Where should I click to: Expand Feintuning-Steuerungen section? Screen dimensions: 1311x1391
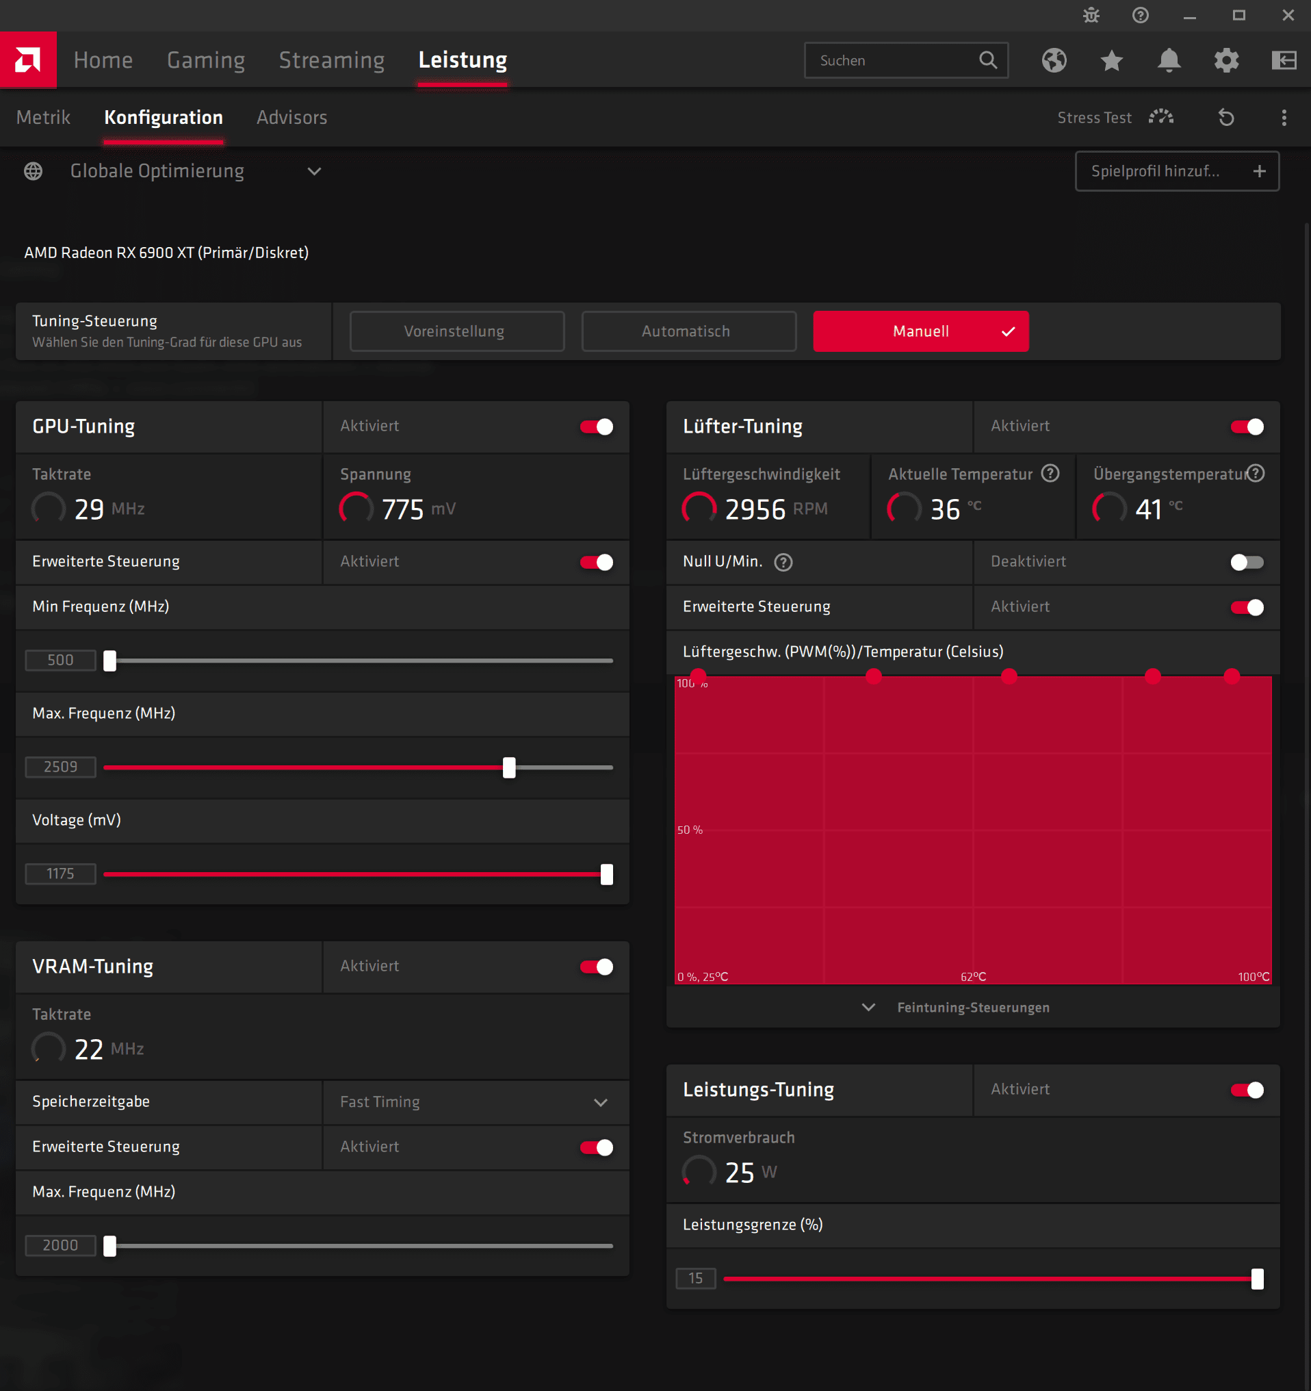[972, 1008]
